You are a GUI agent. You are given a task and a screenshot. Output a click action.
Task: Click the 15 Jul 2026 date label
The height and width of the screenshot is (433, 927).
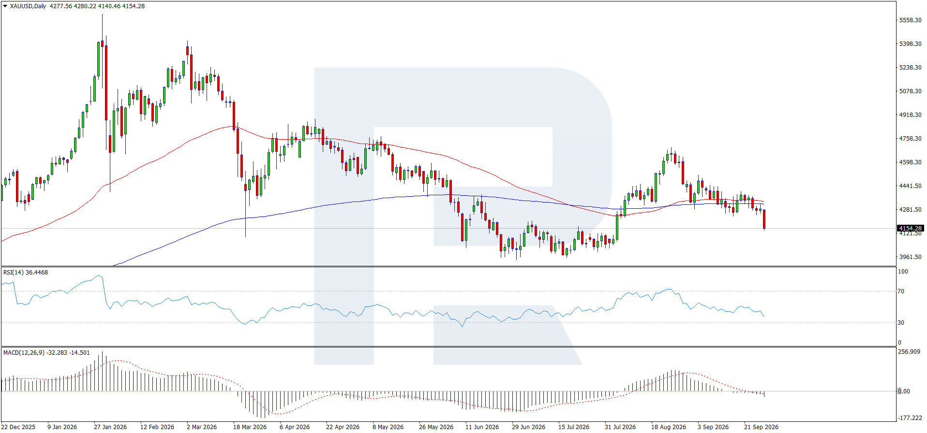click(x=574, y=427)
